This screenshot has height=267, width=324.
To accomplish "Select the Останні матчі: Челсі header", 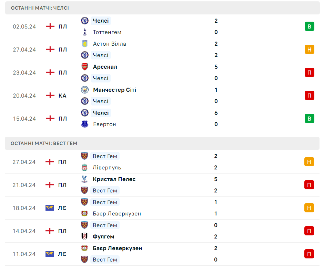I will (x=162, y=8).
